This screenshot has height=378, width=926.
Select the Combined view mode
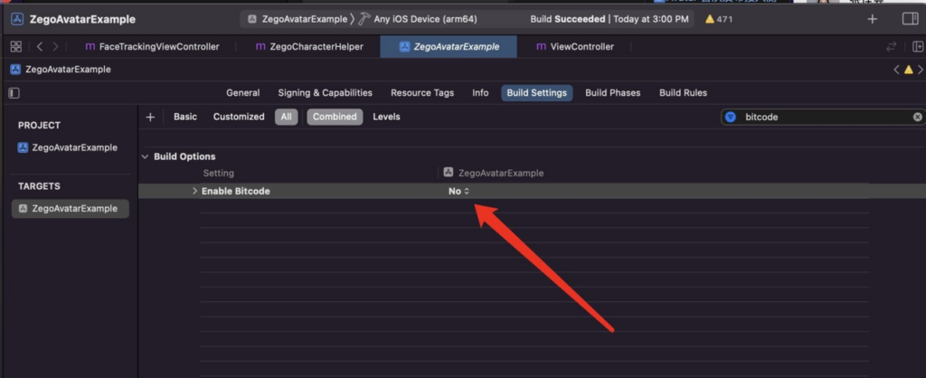335,117
